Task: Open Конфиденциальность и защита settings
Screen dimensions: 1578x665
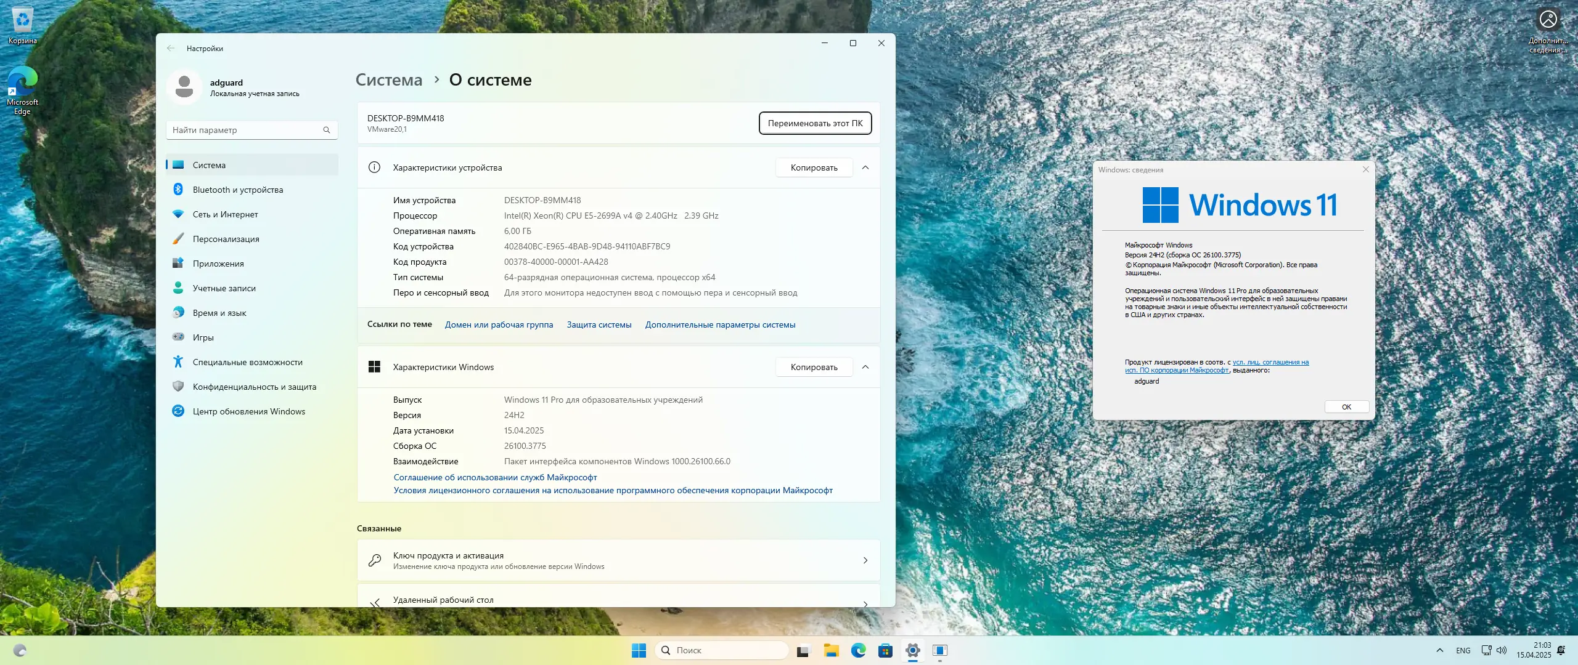Action: (255, 386)
